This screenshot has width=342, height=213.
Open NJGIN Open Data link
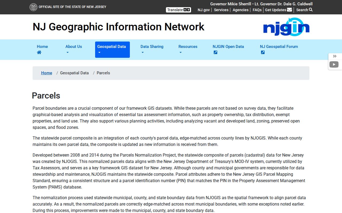point(228,47)
